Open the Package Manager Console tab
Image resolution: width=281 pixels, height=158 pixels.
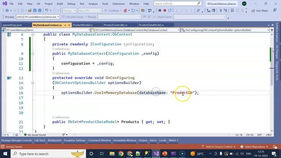pos(17,140)
